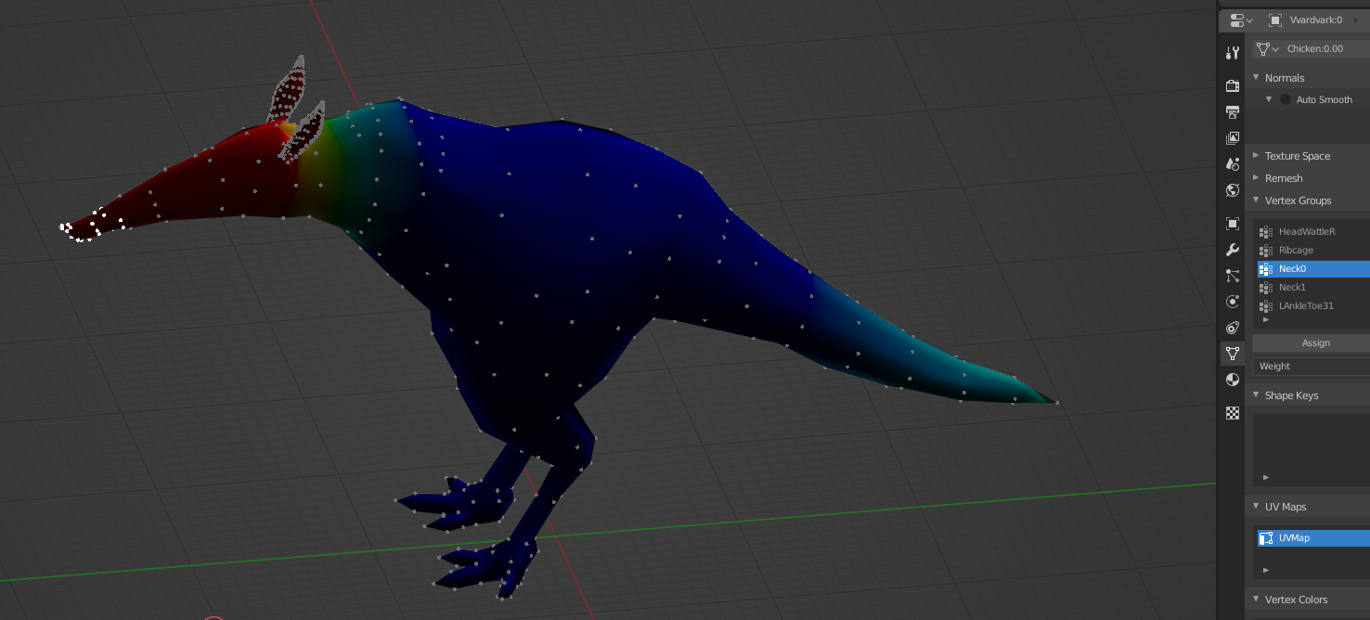Select the Ribcage vertex group

tap(1313, 251)
